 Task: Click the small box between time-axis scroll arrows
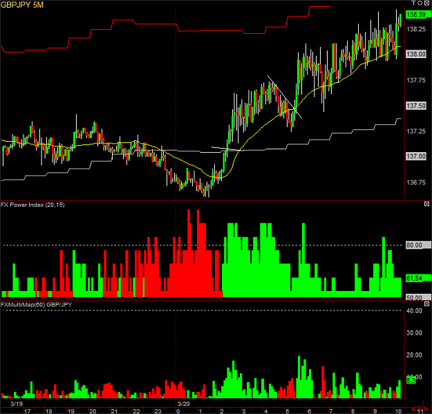coord(420,408)
